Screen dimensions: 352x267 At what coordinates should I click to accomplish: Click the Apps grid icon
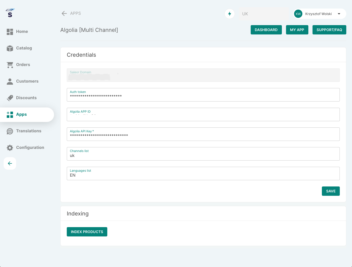tap(10, 114)
